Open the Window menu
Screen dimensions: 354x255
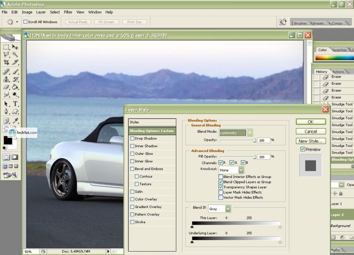click(95, 12)
